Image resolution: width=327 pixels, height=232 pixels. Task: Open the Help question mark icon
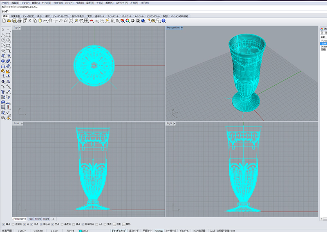click(x=163, y=20)
